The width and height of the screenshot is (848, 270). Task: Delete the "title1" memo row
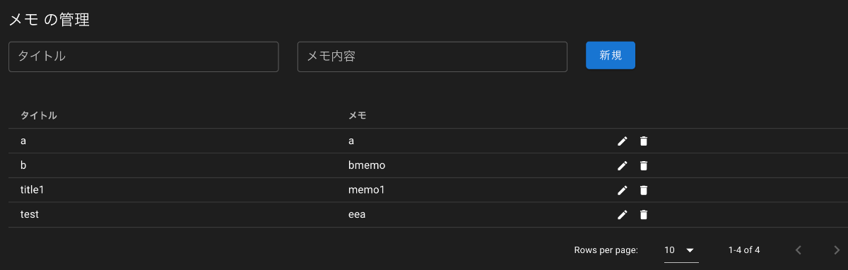click(x=643, y=190)
